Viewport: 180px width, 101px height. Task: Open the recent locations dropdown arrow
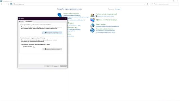[7, 4]
